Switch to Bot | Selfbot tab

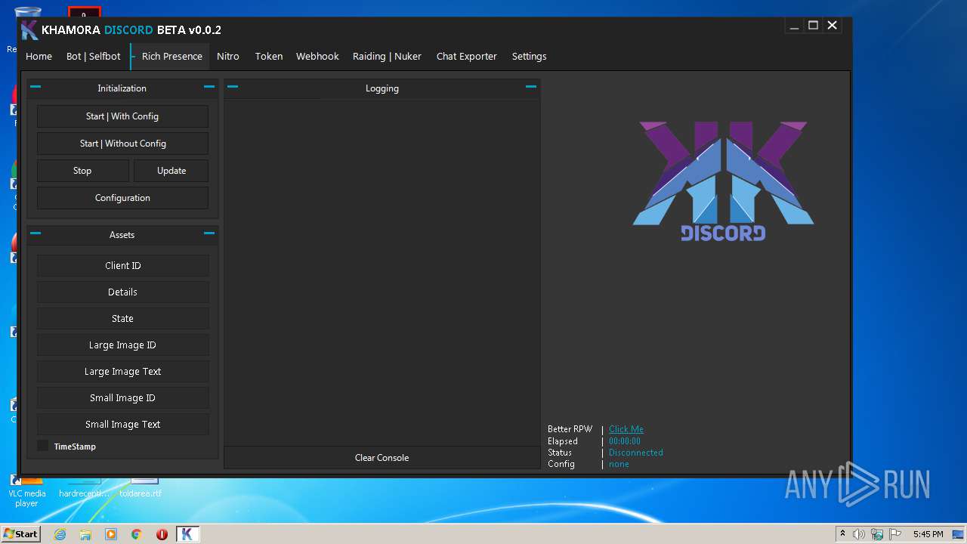coord(94,57)
